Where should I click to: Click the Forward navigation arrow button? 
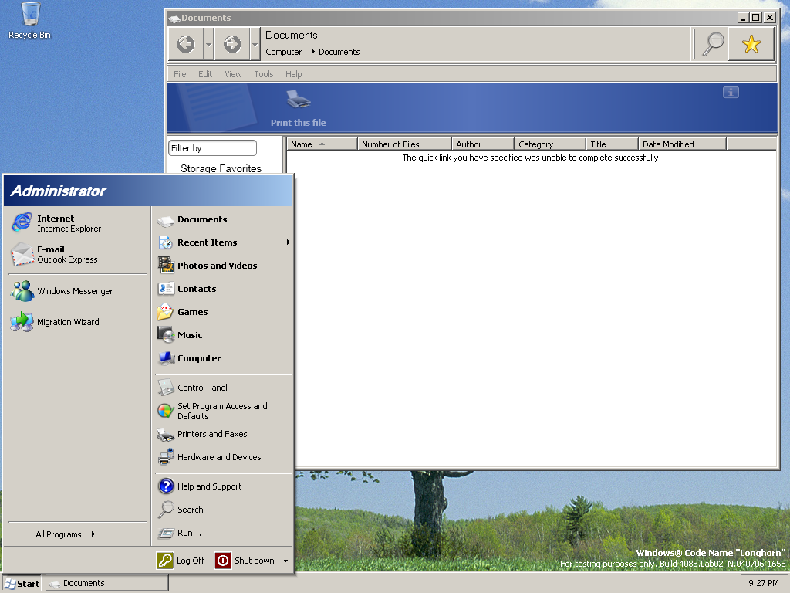[232, 45]
